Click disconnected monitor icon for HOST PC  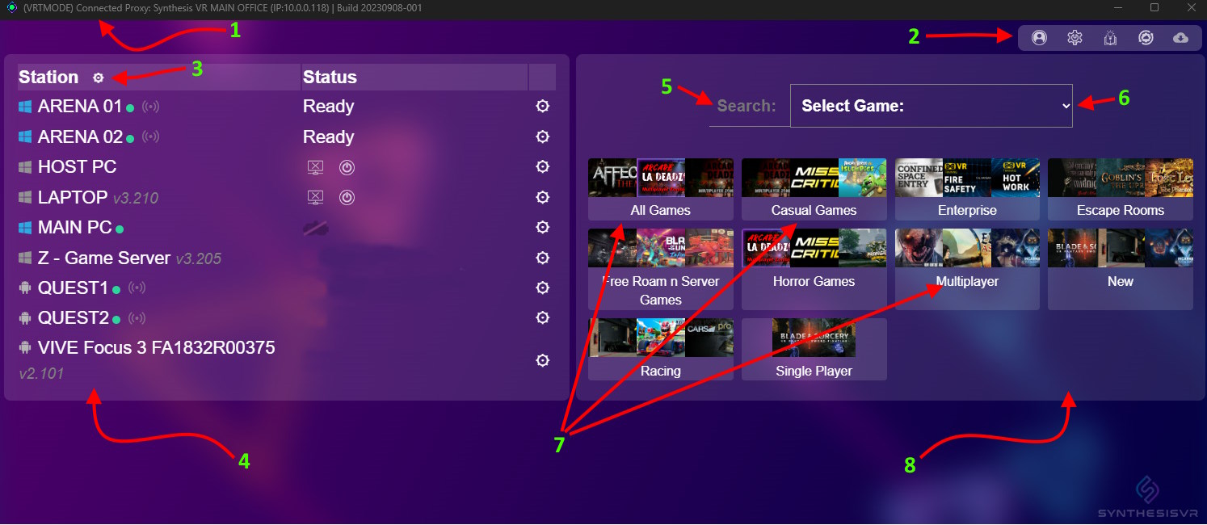[x=316, y=168]
